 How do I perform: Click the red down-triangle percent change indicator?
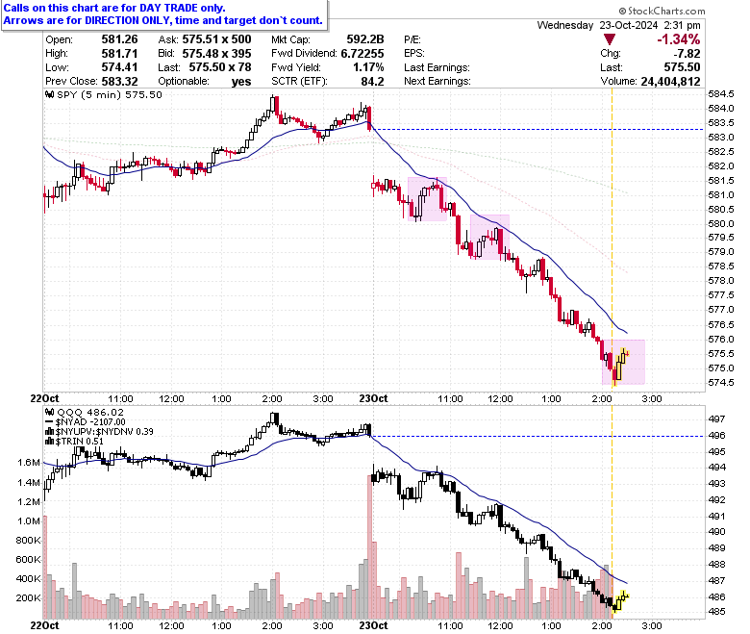[610, 39]
